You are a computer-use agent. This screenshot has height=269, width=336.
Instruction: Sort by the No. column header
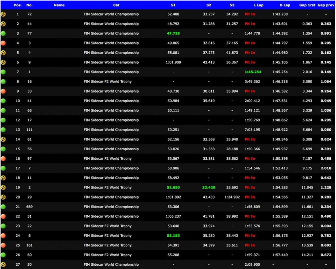pyautogui.click(x=29, y=5)
